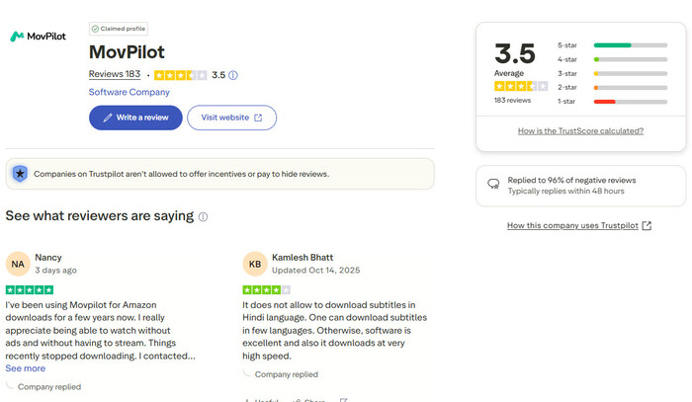
Task: Click Nancy's NA avatar
Action: click(x=18, y=264)
